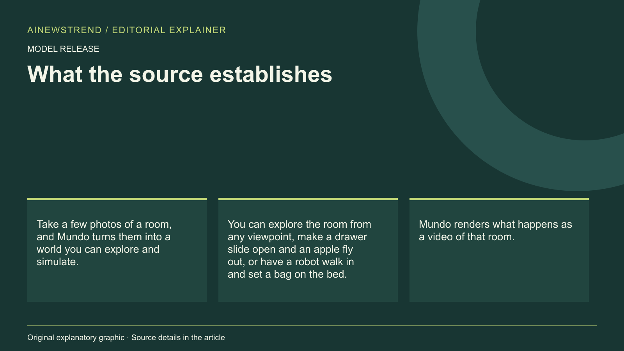Click the green accent bar above the viewpoint card
The width and height of the screenshot is (624, 351).
[308, 199]
